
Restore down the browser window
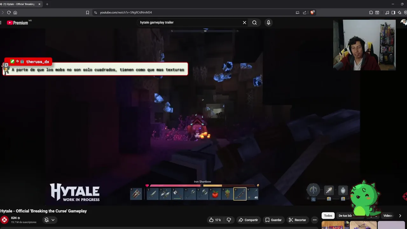point(402,4)
